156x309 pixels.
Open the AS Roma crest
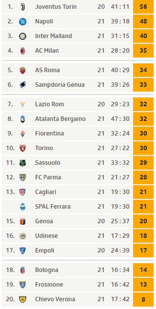click(23, 70)
